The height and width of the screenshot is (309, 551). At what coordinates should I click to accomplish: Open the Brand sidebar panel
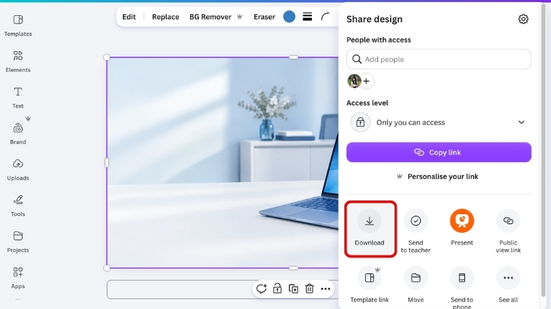[x=18, y=133]
